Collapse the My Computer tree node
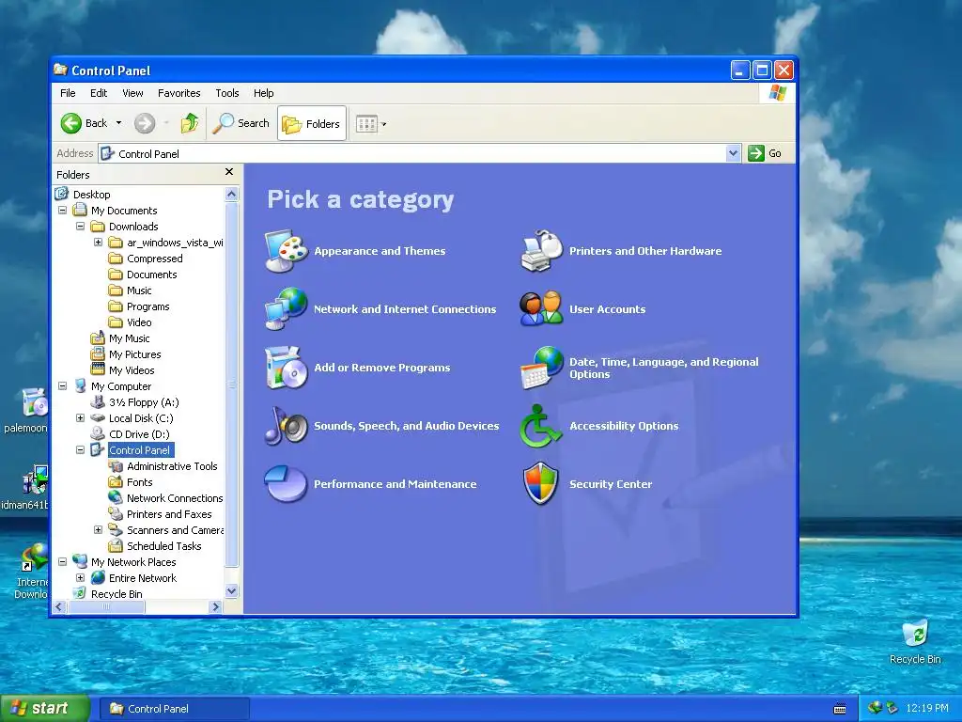The image size is (962, 722). [63, 385]
